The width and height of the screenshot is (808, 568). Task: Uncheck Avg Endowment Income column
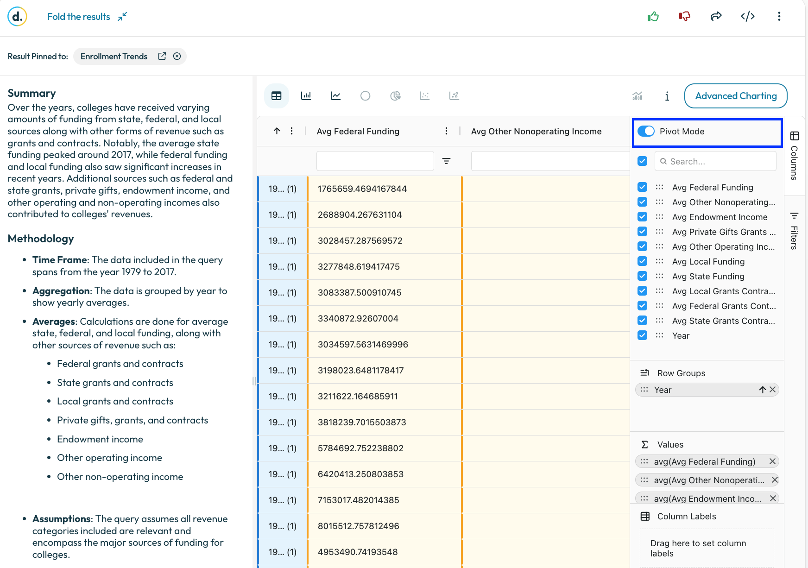point(642,217)
